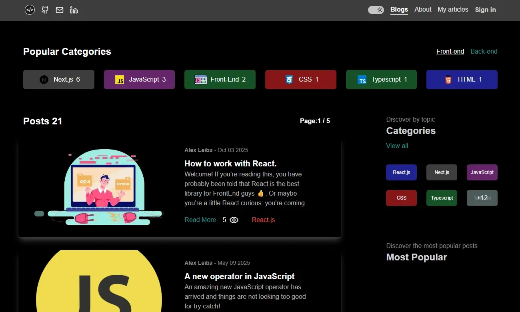
Task: Click the Sign in button
Action: pos(485,10)
